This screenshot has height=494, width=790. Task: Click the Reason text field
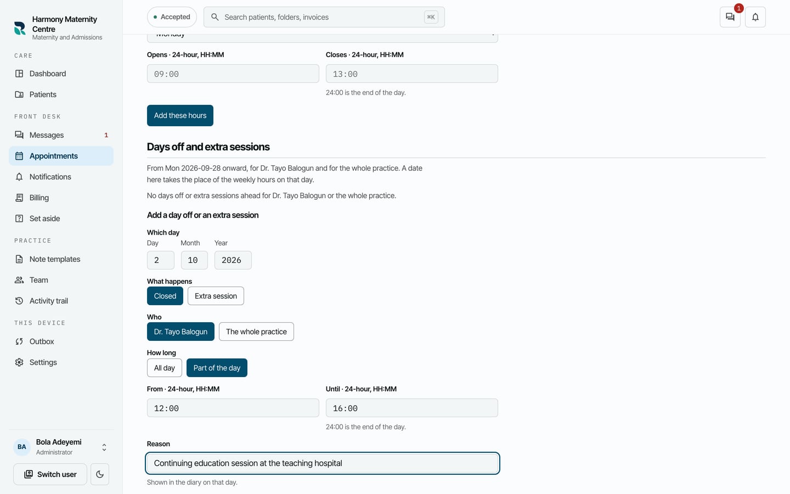pos(323,463)
